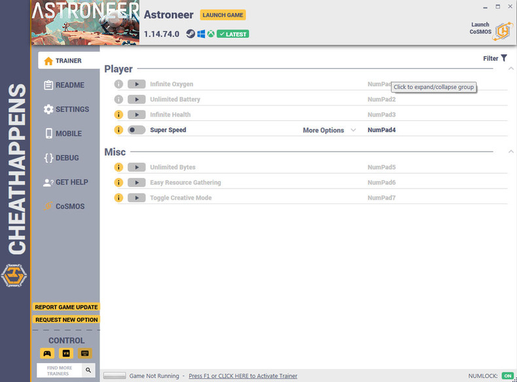Open the GET HELP tab

point(65,182)
